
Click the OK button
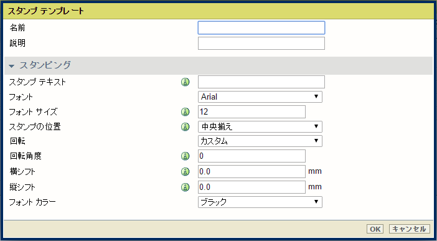[375, 229]
